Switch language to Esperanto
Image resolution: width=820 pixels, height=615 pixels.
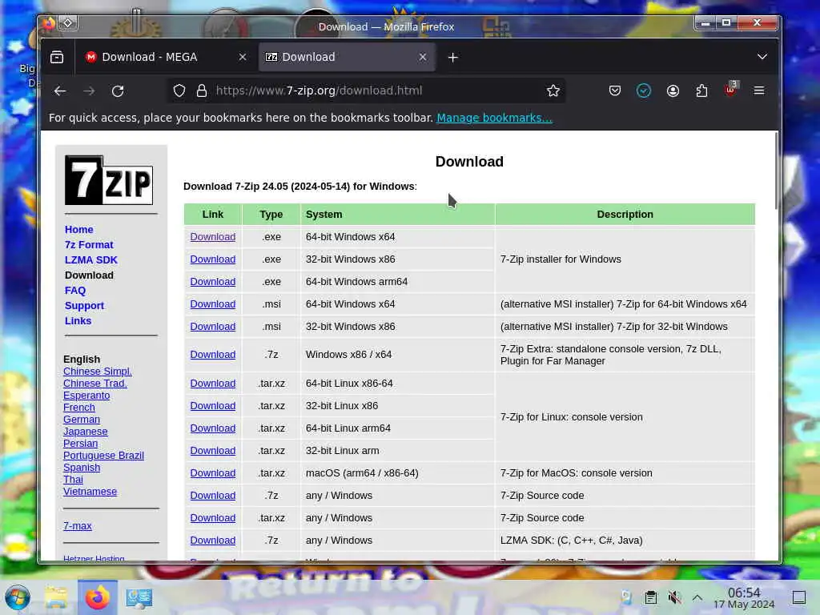tap(86, 396)
